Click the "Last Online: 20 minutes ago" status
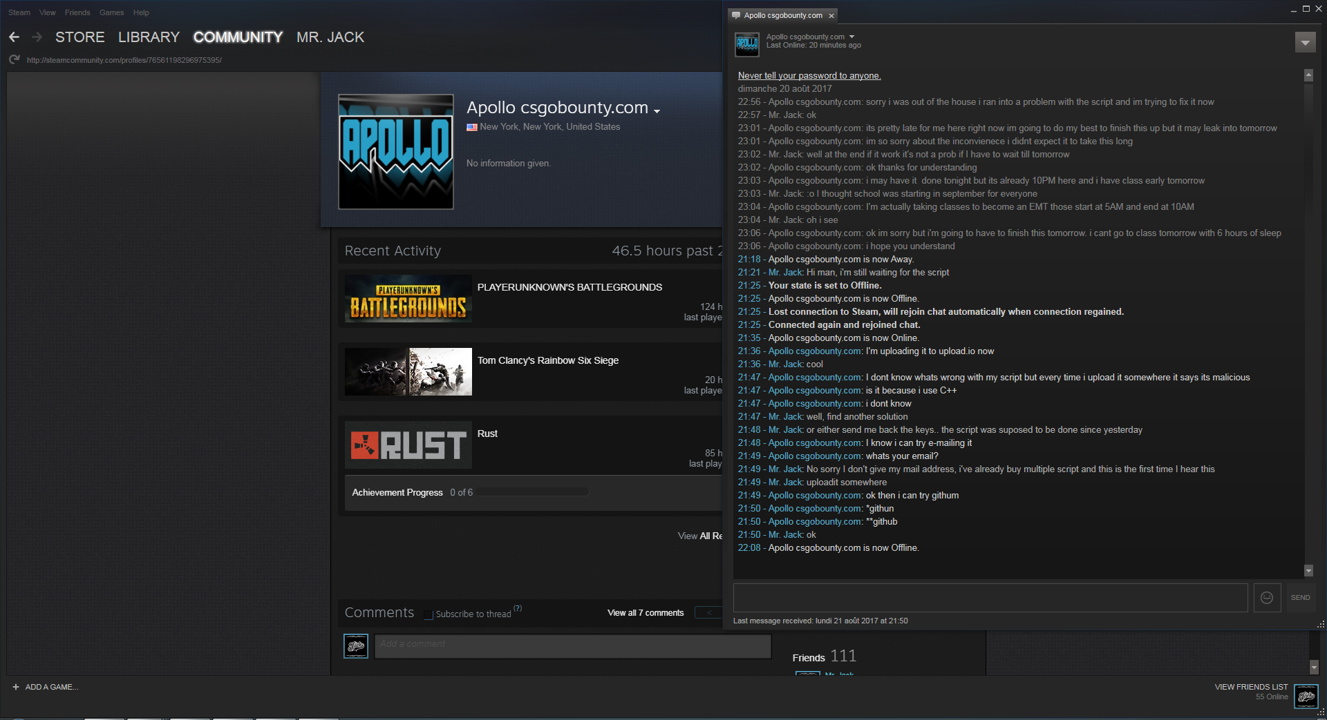The height and width of the screenshot is (720, 1327). [813, 46]
